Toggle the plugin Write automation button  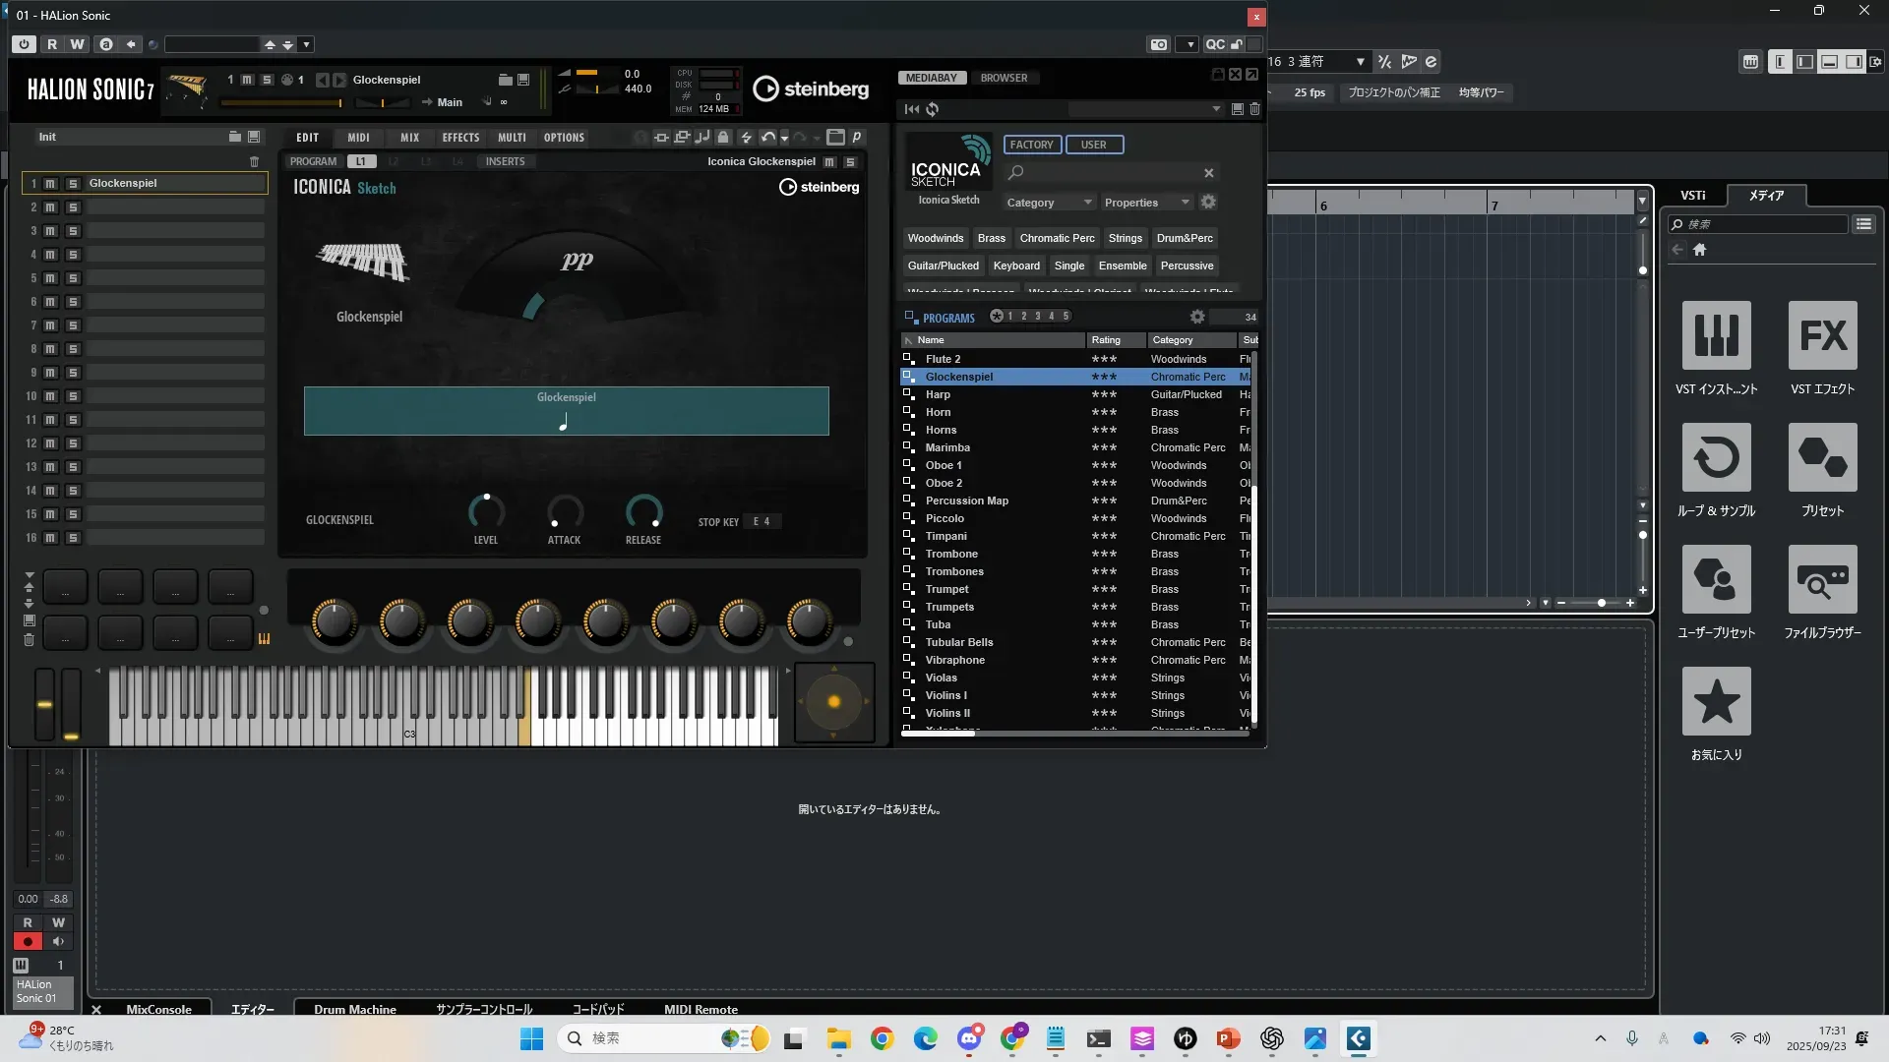tap(77, 44)
